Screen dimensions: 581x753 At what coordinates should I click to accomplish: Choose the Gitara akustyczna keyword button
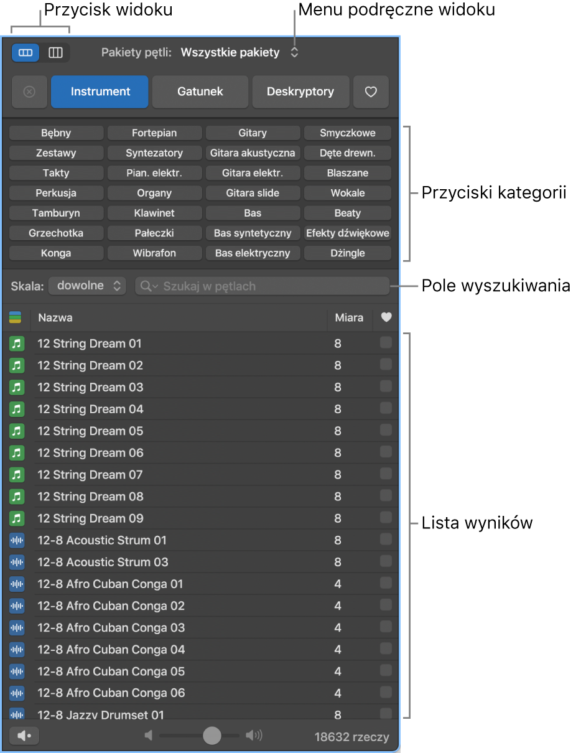(253, 153)
